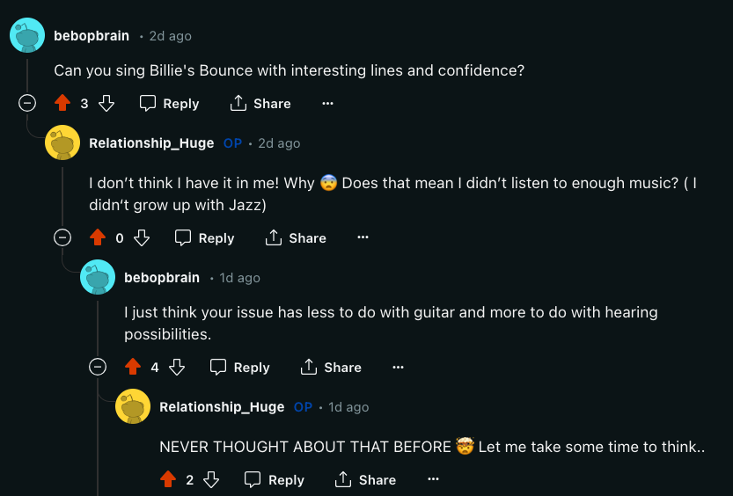Collapse bebopbrain's top comment thread
The image size is (733, 496).
pos(27,103)
